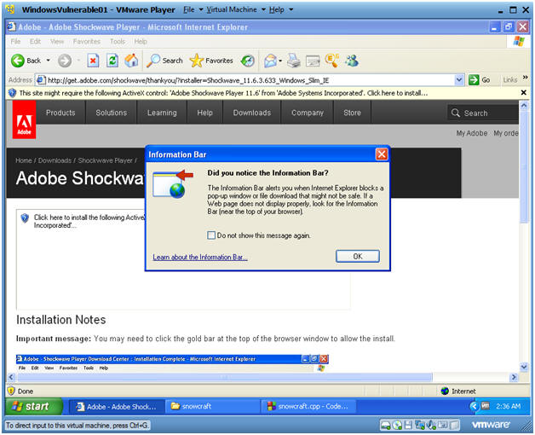Switch to snowcraft.cpp Code taskbar button
The height and width of the screenshot is (435, 535).
tap(308, 406)
